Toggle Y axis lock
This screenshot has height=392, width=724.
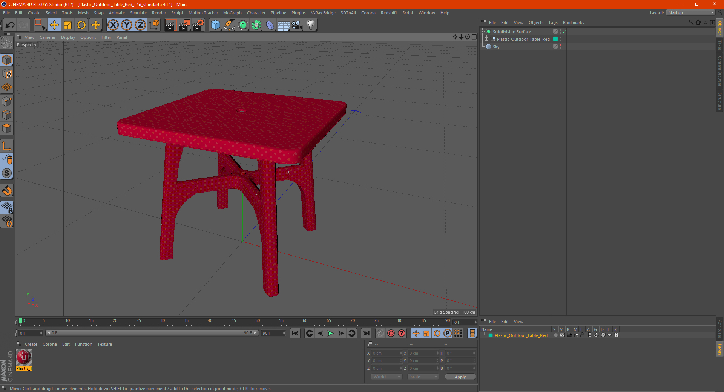point(127,25)
